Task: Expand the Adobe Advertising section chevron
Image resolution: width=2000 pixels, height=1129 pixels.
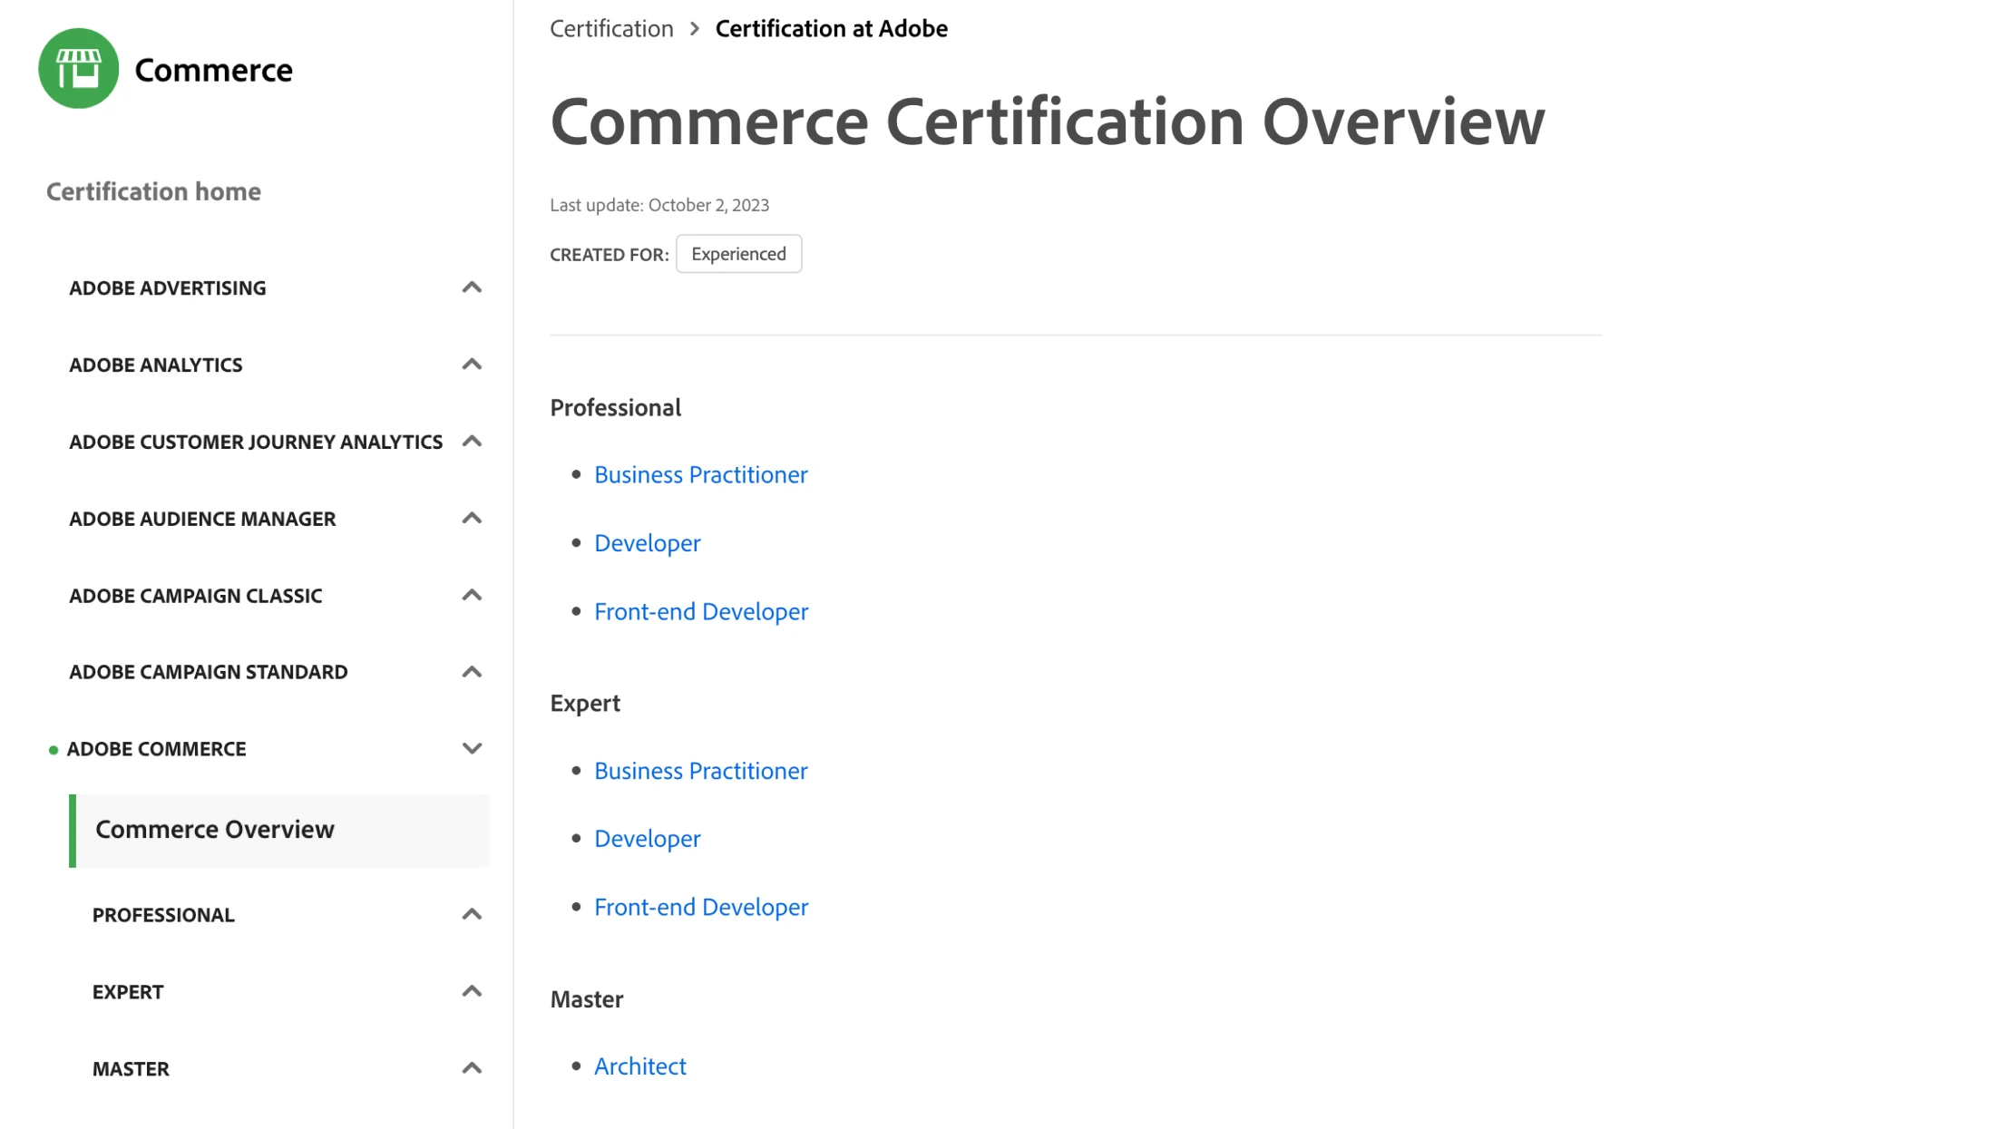Action: (x=472, y=287)
